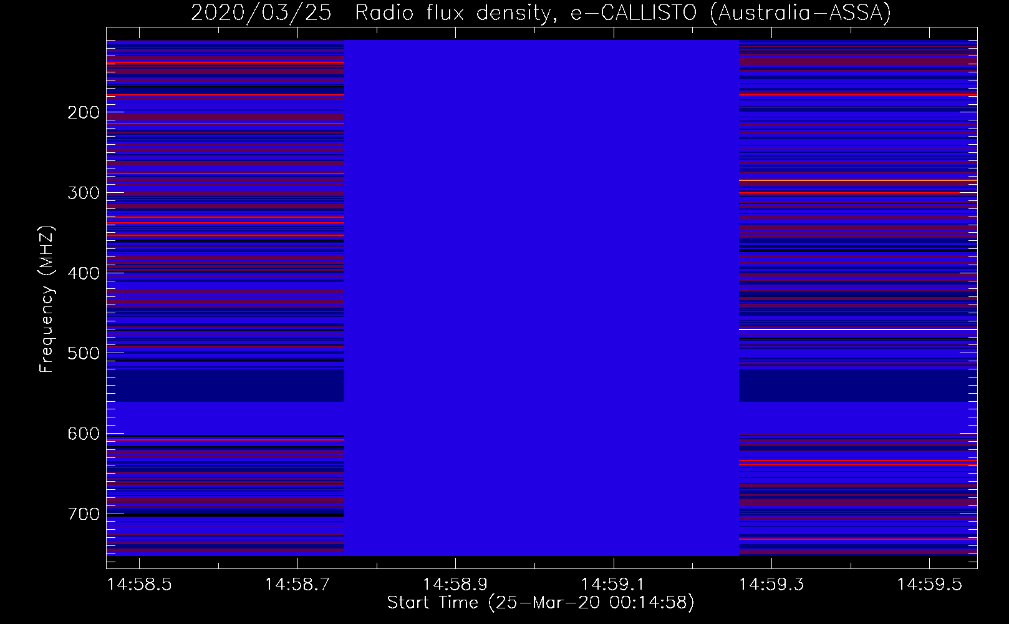The height and width of the screenshot is (624, 1009).
Task: Click the 'Start Time (25-Mar-20 00:14:58)' label
Action: pos(541,603)
